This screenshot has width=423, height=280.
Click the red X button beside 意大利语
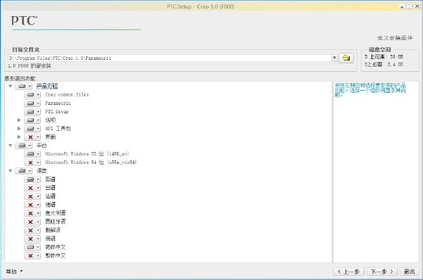[x=32, y=213]
